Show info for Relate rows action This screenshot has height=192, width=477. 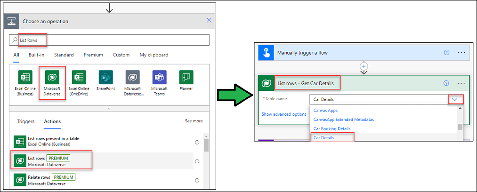(x=197, y=180)
